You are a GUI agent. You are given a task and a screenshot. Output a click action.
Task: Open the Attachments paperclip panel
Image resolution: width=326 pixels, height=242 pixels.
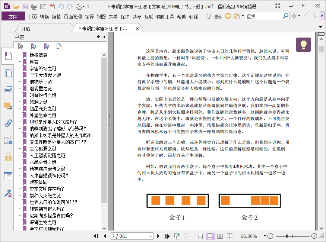[x=8, y=123]
